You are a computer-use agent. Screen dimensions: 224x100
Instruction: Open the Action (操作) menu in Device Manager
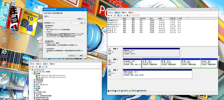pyautogui.click(x=39, y=64)
